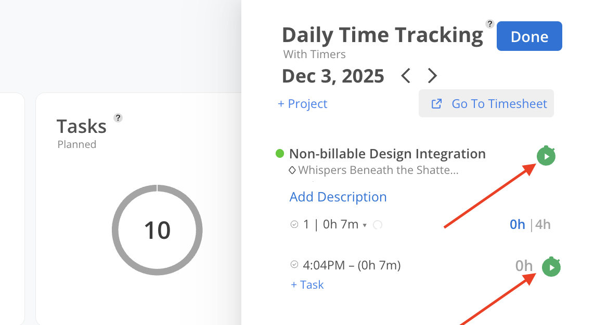Click the external link icon in Go To Timesheet
This screenshot has width=594, height=325.
pos(437,104)
